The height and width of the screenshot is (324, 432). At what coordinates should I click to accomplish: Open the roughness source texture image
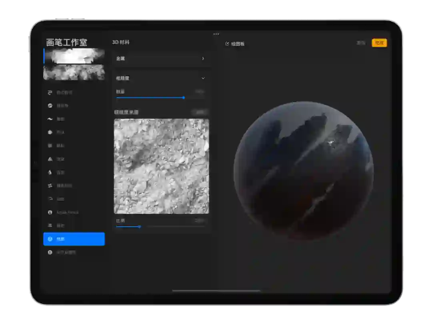[162, 166]
